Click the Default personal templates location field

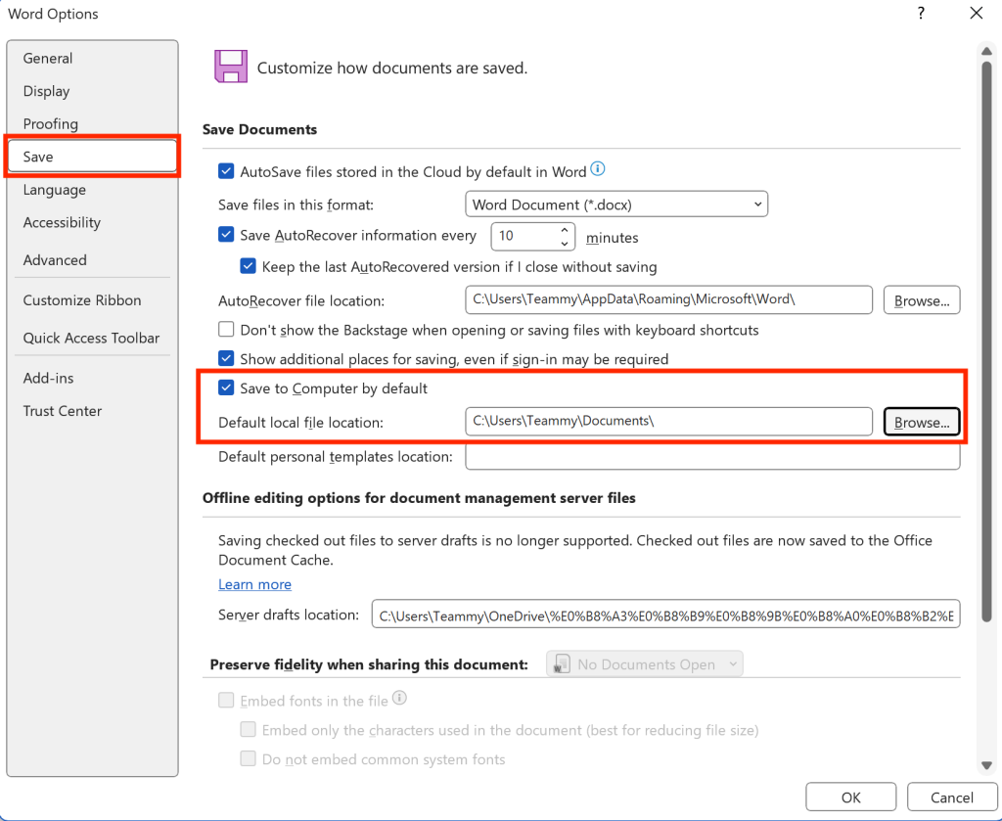pos(712,457)
